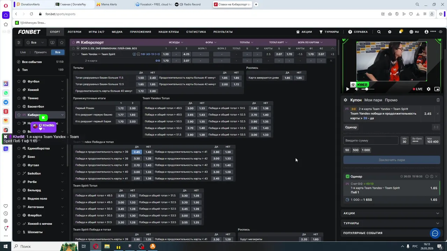Open favorites star filter in sidebar
447x251 pixels.
pyautogui.click(x=62, y=43)
